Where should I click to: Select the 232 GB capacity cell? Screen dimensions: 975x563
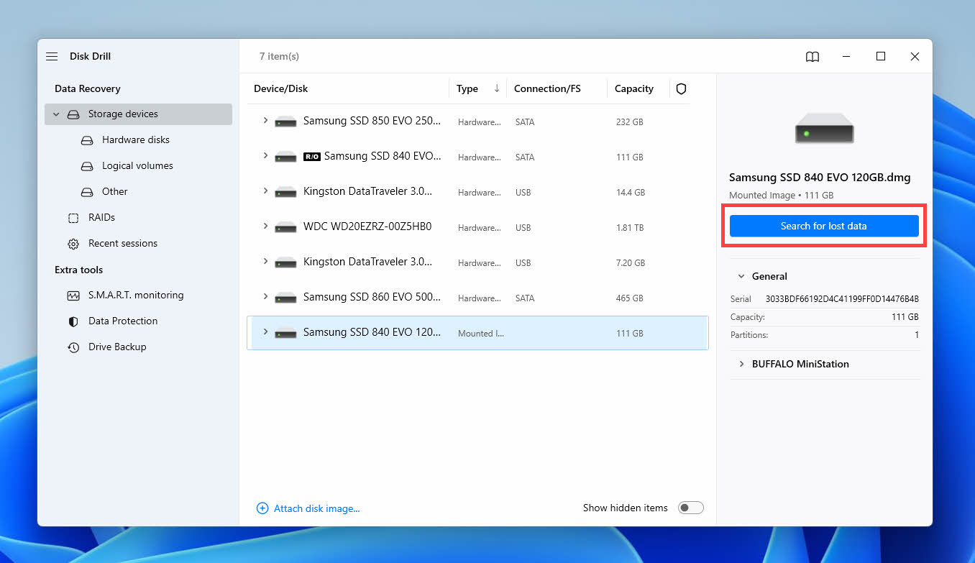coord(629,122)
